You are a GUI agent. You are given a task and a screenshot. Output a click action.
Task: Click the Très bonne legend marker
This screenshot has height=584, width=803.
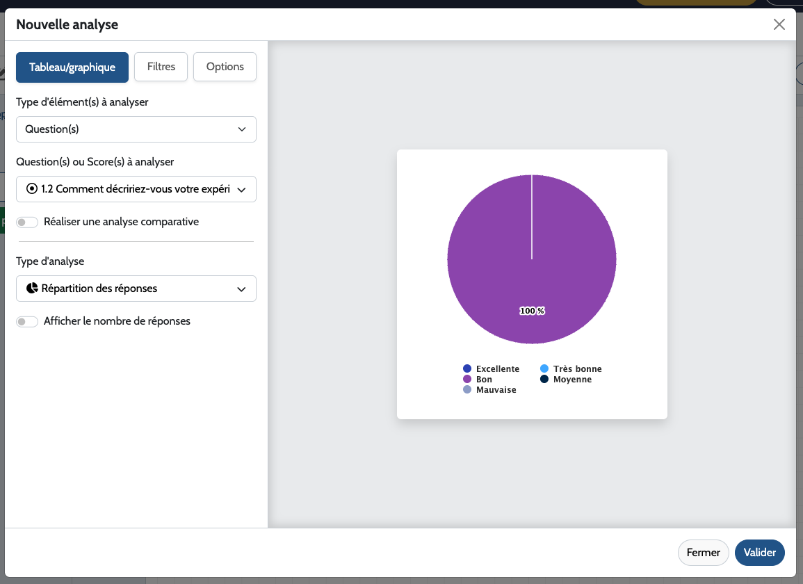(544, 368)
